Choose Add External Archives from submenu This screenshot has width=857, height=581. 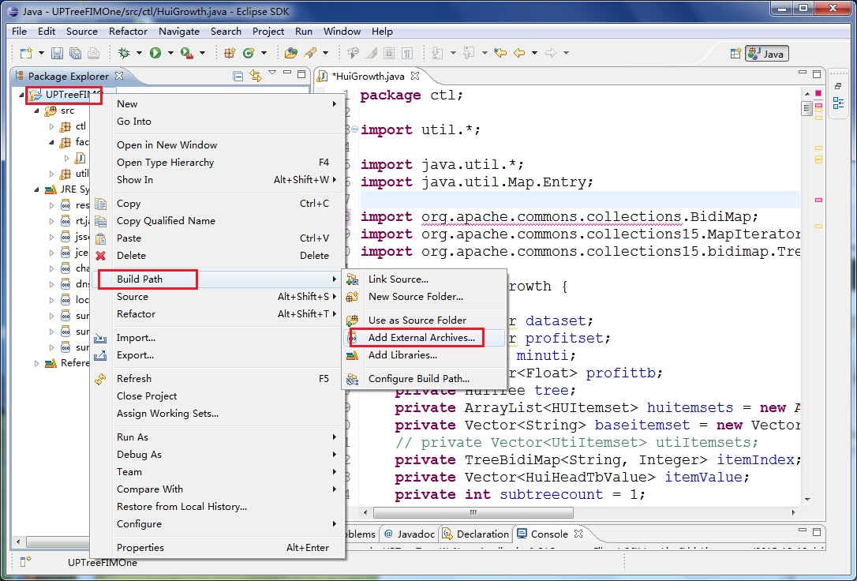tap(421, 338)
